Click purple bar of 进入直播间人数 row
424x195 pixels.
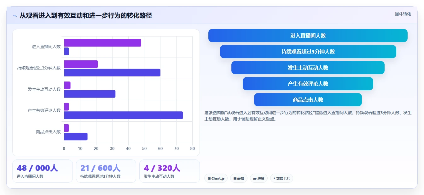click(103, 43)
